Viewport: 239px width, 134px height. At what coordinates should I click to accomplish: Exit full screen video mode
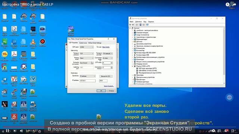click(x=233, y=131)
